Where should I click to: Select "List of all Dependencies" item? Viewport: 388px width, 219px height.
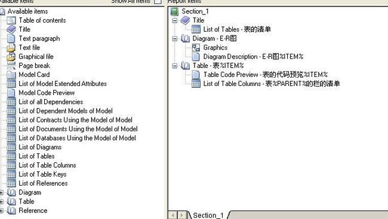tap(51, 101)
